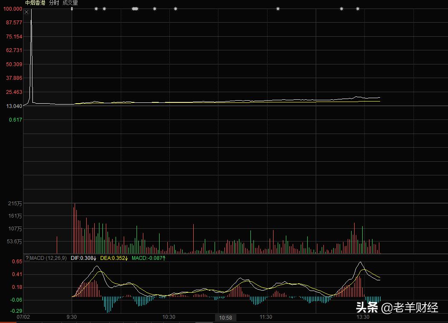Click the last star marker near 13:30
This screenshot has height=323, width=448.
pos(358,9)
